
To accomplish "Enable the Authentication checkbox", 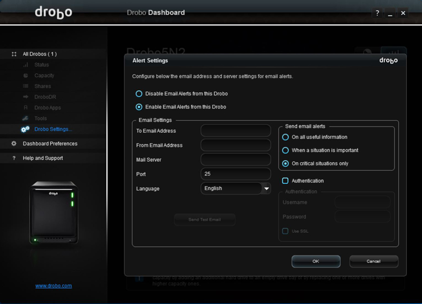I will point(285,181).
